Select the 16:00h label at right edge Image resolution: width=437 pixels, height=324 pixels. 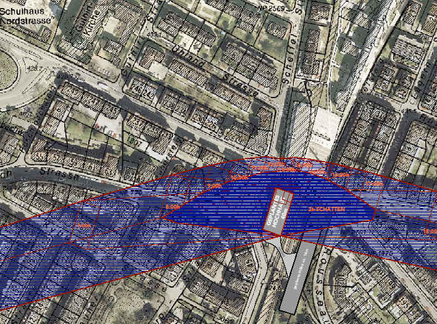pos(430,230)
